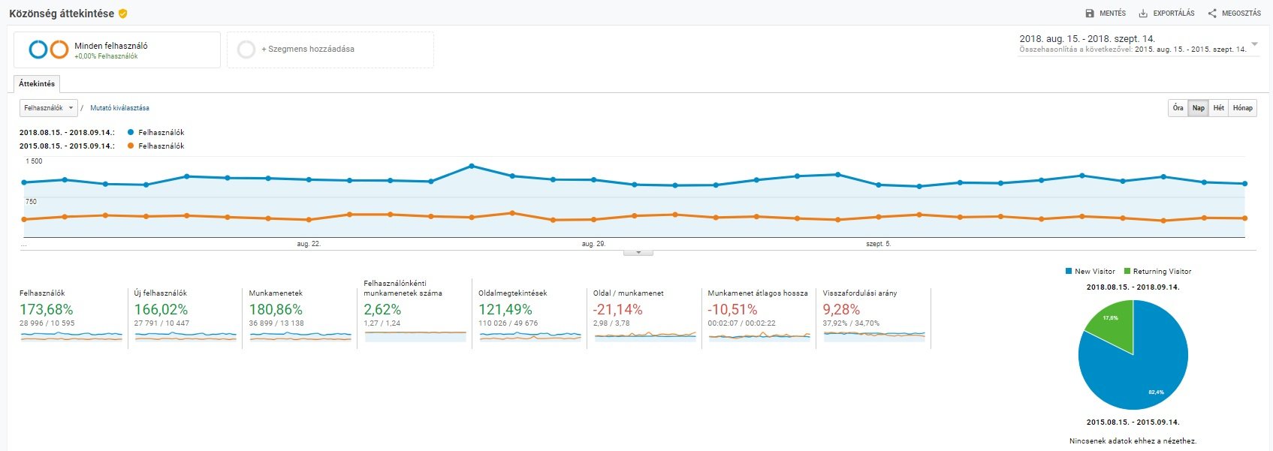1273x451 pixels.
Task: Collapse chart using arrow handle below graph
Action: (638, 253)
